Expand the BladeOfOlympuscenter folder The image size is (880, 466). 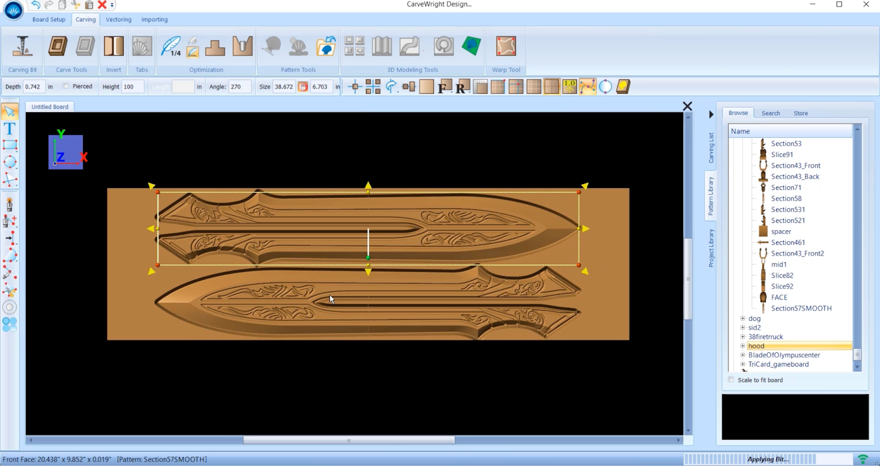tap(743, 355)
